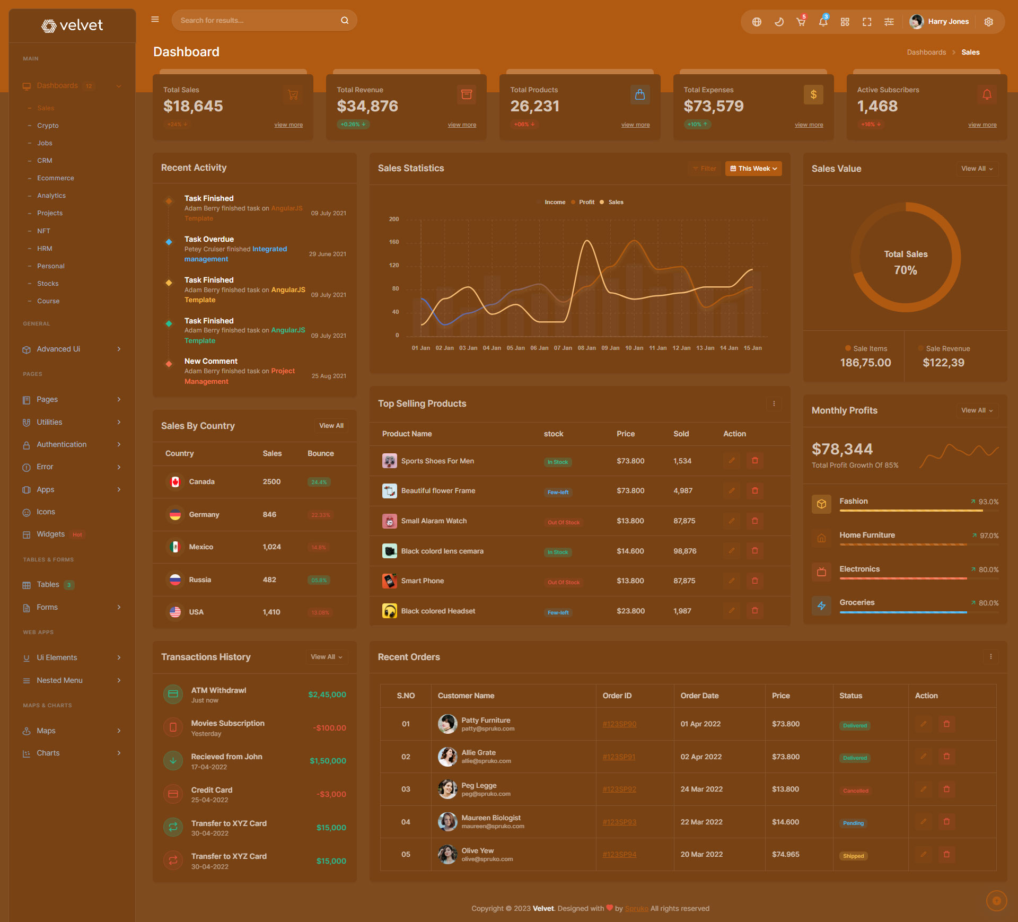Edit Patty Furniture's order with pencil icon
Viewport: 1018px width, 922px height.
[923, 724]
